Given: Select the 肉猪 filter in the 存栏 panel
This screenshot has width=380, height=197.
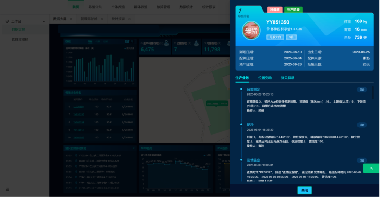Looking at the screenshot, I should (105, 42).
